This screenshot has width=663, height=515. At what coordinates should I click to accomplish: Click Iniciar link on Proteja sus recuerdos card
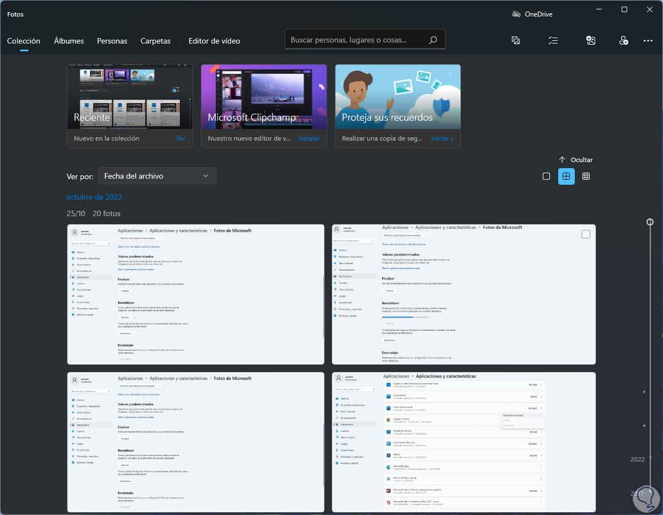(442, 138)
